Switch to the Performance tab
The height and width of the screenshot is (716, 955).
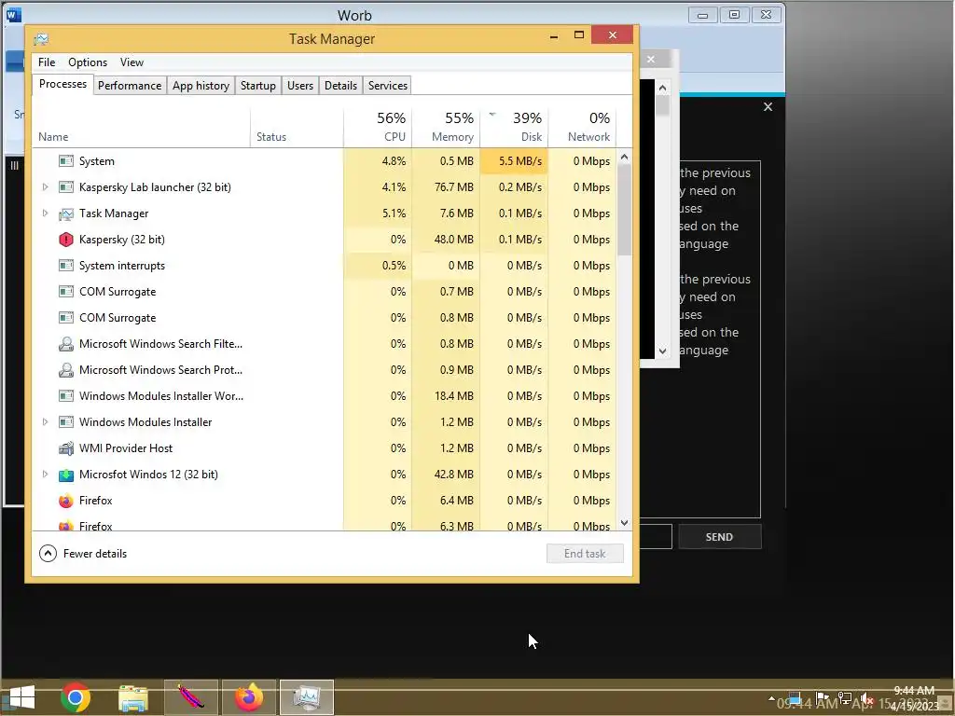tap(130, 86)
